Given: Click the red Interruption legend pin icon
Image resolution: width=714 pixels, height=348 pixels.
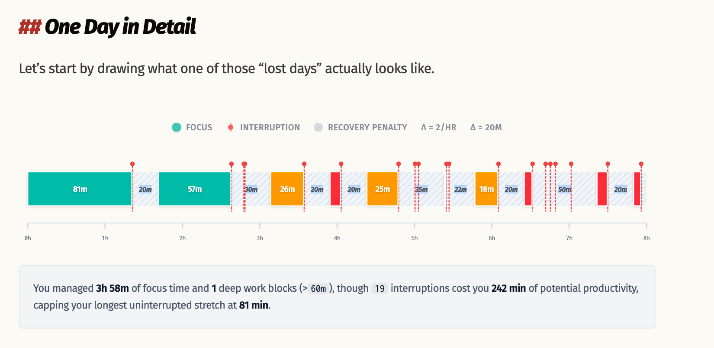Looking at the screenshot, I should (231, 127).
